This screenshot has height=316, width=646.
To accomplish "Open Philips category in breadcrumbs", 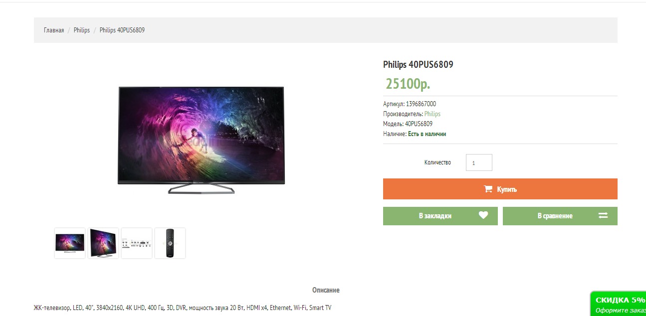I will point(82,30).
